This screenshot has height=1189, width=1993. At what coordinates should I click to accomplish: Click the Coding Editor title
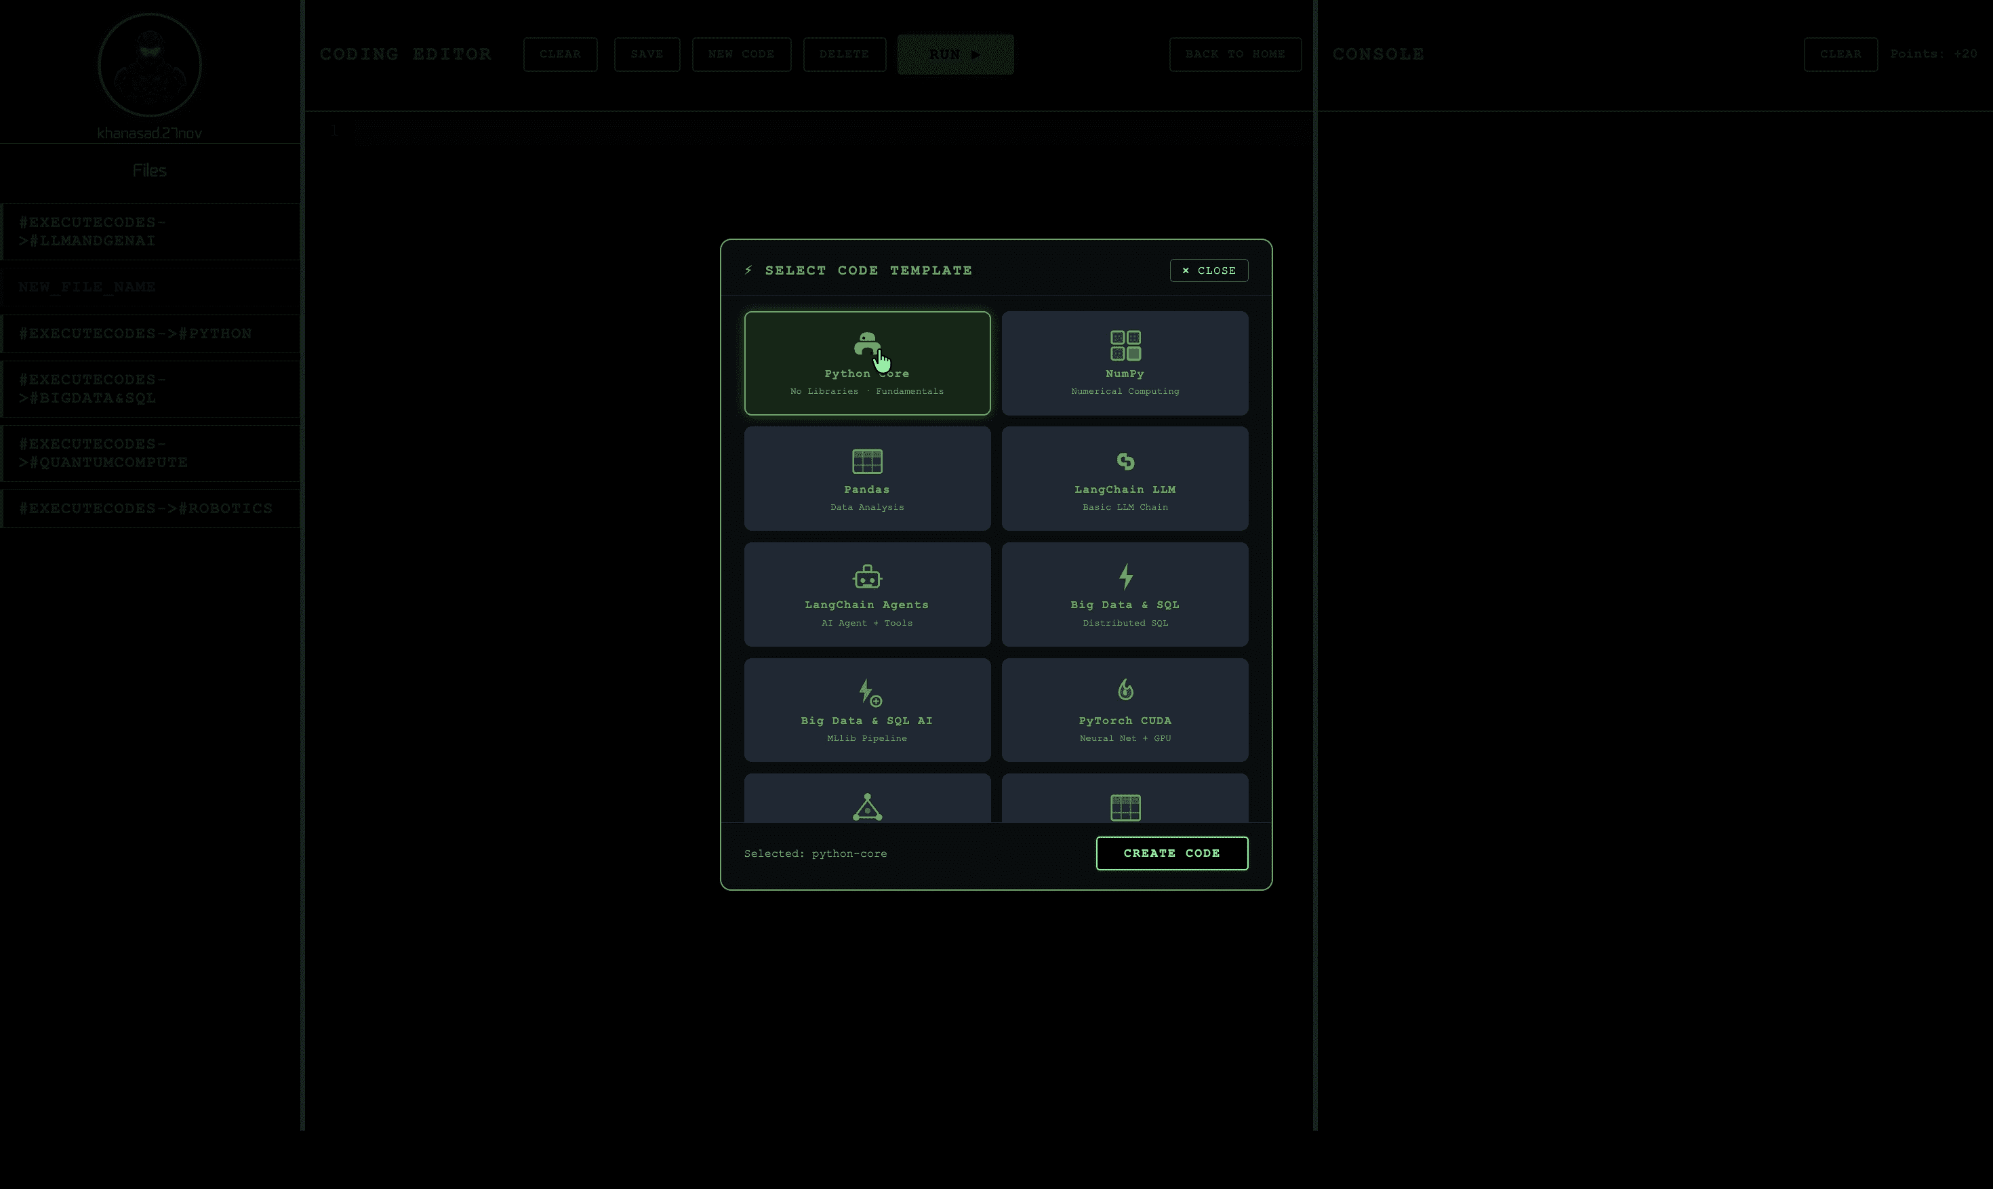tap(405, 54)
